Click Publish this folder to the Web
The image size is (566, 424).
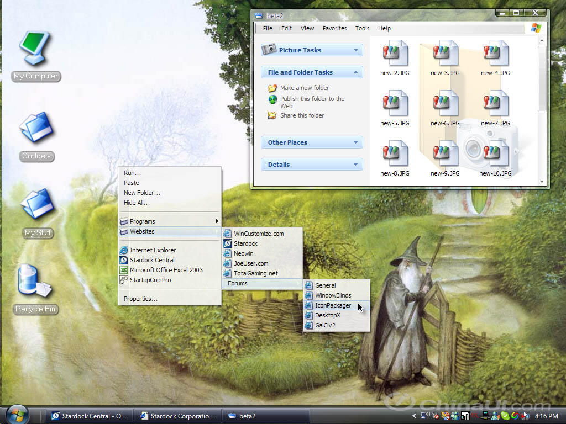pos(312,102)
